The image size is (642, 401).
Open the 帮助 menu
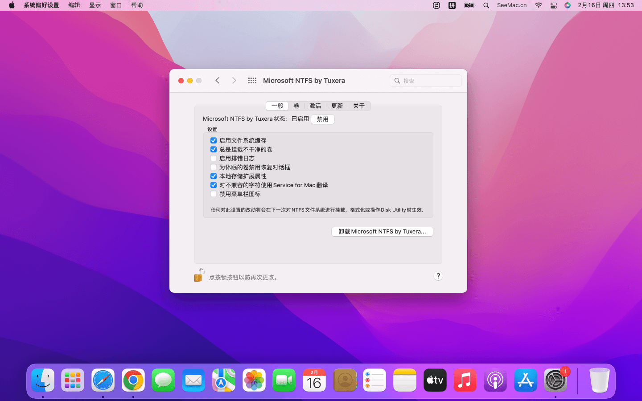[137, 5]
